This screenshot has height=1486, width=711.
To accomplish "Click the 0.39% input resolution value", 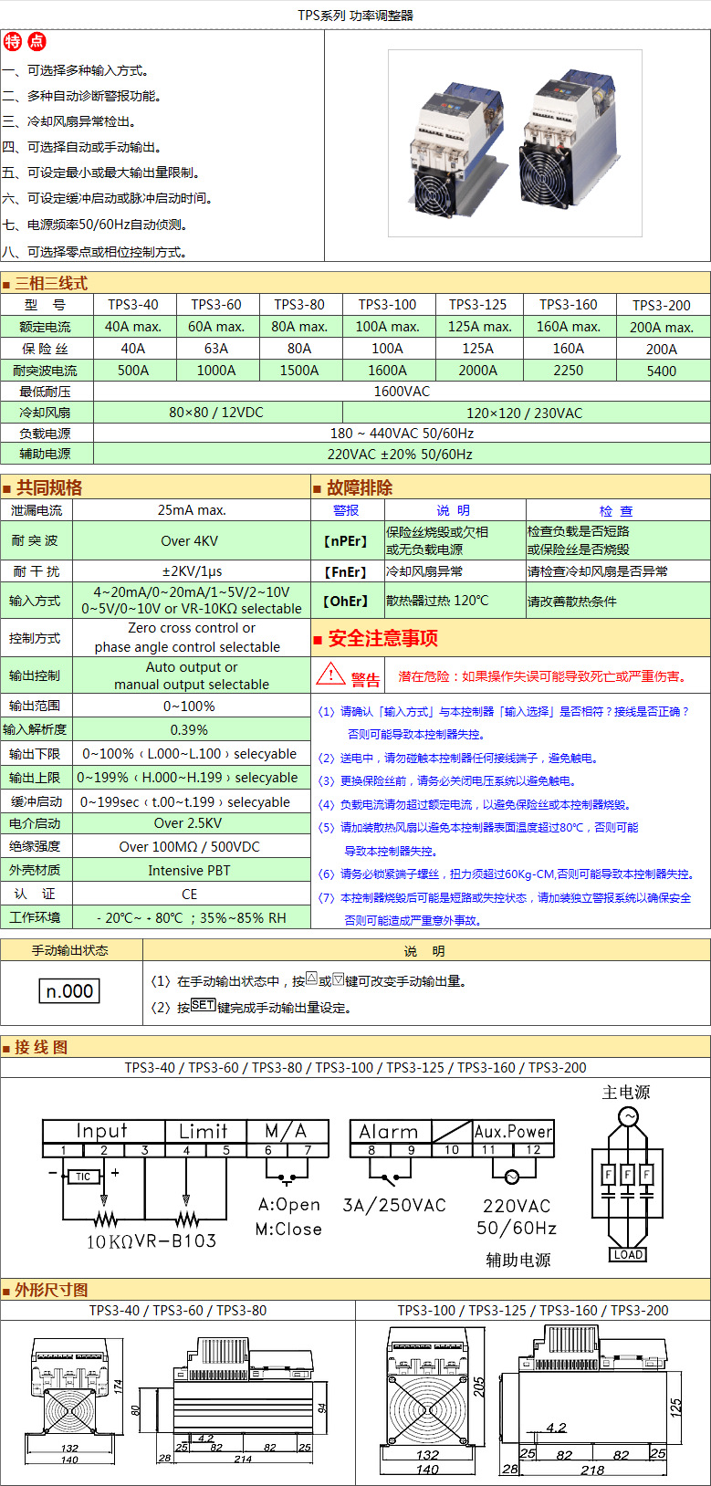I will 192,729.
